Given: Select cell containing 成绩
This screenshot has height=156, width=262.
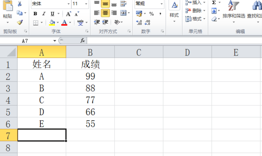Looking at the screenshot, I should [90, 64].
